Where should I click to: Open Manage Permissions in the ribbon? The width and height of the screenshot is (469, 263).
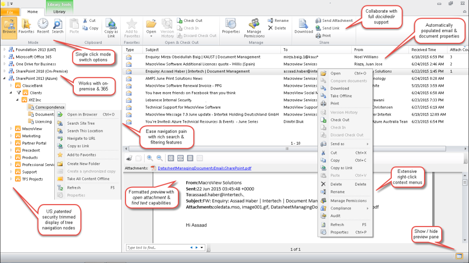pyautogui.click(x=254, y=28)
